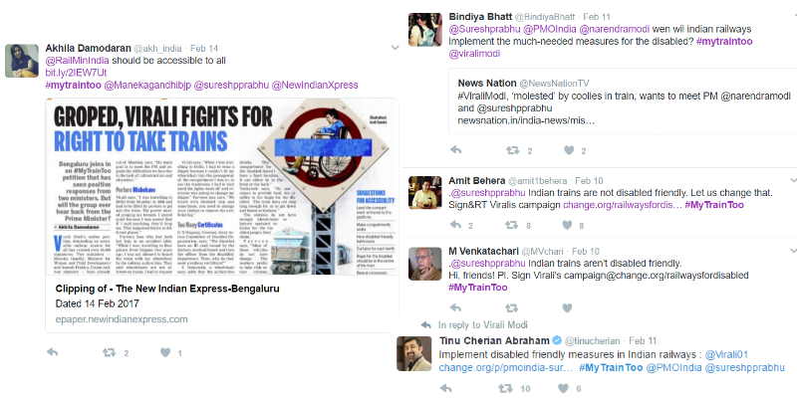Open #mytraintoo hashtag in Akhila's tweet
This screenshot has width=797, height=398.
coord(73,85)
